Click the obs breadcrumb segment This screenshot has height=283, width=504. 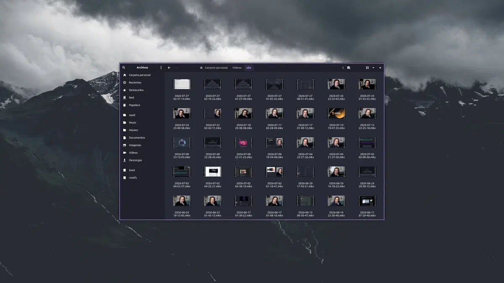coord(249,68)
